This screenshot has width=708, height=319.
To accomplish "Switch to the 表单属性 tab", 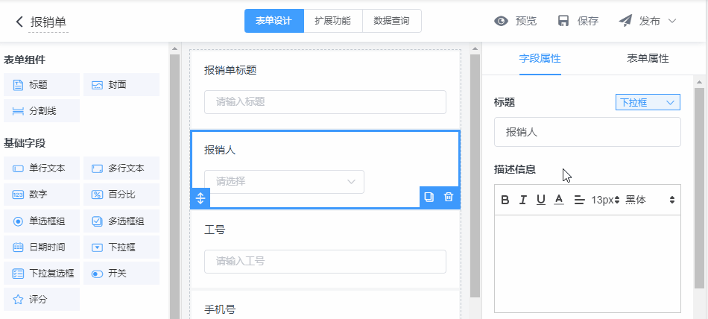I will (x=648, y=58).
